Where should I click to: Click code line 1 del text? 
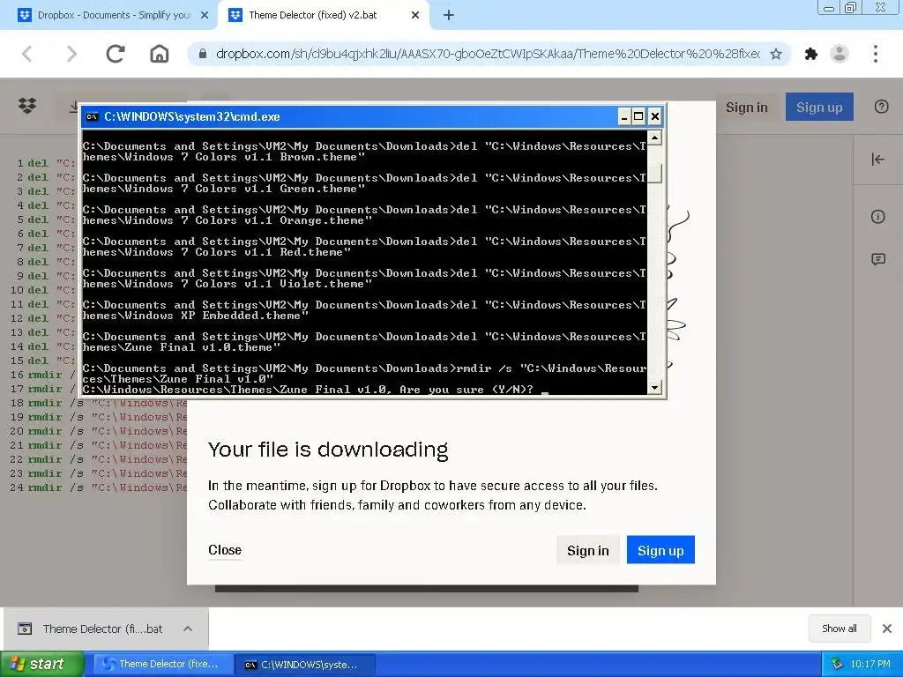(x=50, y=163)
